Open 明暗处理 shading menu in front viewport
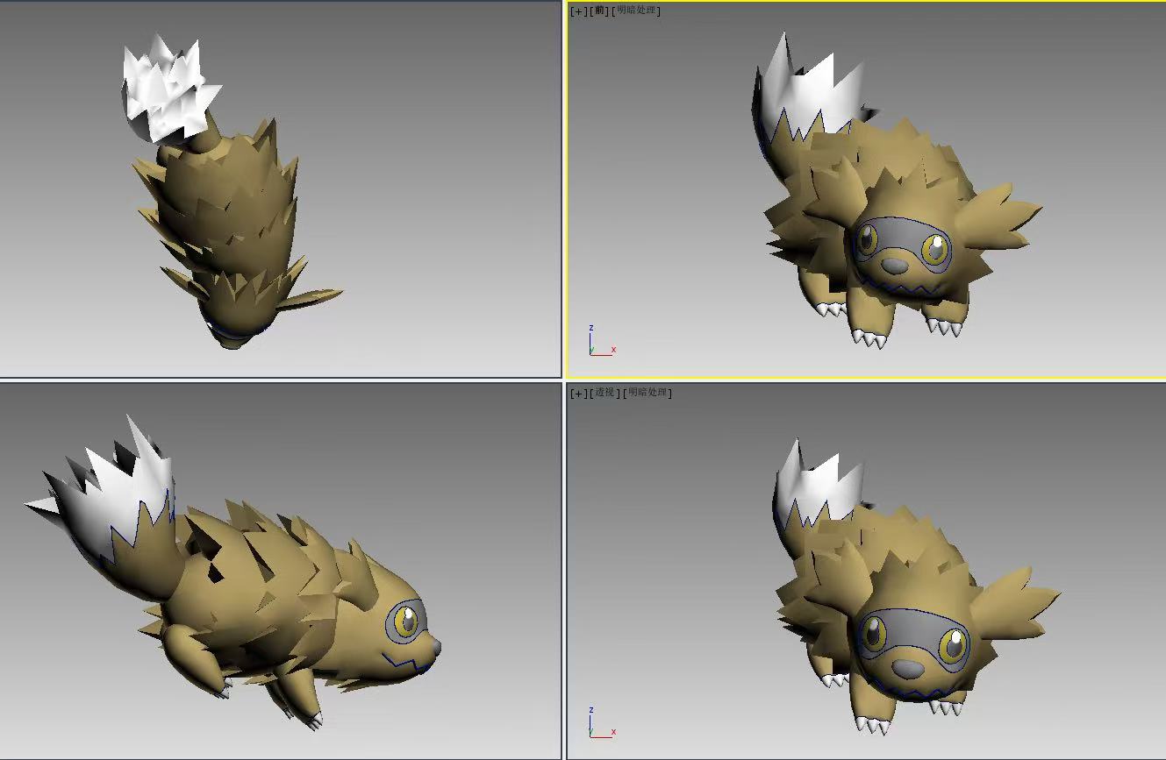The height and width of the screenshot is (760, 1166). tap(637, 11)
